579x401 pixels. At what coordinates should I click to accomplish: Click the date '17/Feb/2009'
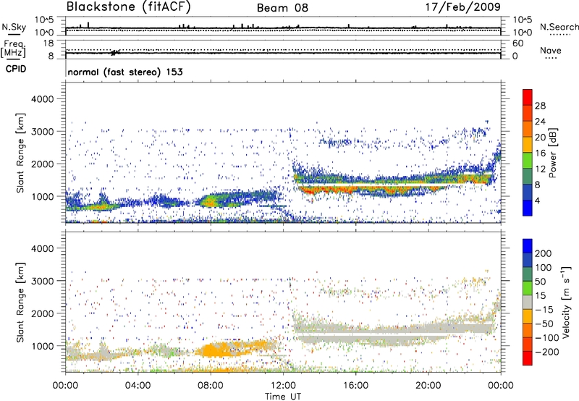tap(463, 7)
